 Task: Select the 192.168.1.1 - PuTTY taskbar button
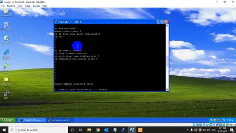tap(60, 120)
